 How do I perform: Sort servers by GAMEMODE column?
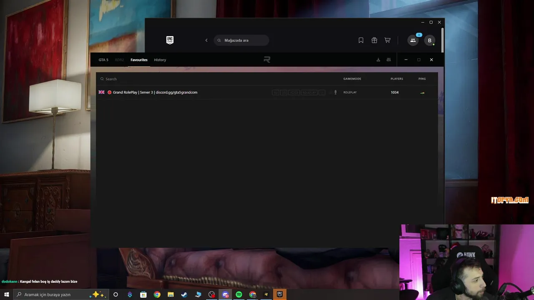pos(352,79)
